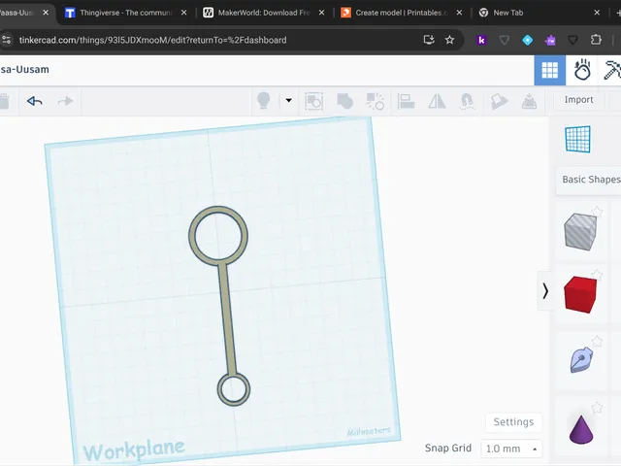The width and height of the screenshot is (621, 466).
Task: Pick the Scribble shape
Action: (x=581, y=360)
